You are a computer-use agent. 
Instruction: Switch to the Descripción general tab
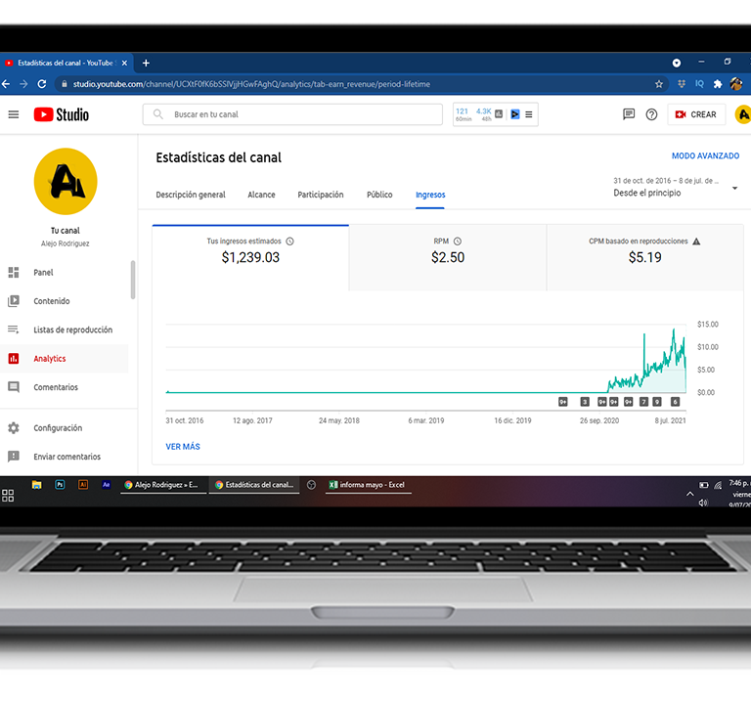tap(191, 195)
